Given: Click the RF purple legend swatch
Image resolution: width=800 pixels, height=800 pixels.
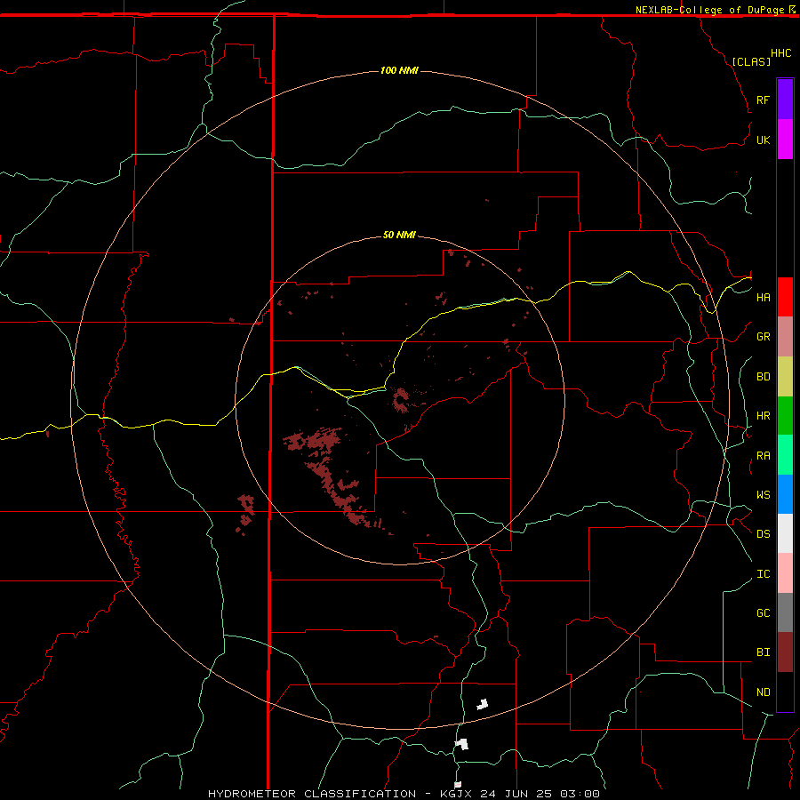Looking at the screenshot, I should pos(785,100).
